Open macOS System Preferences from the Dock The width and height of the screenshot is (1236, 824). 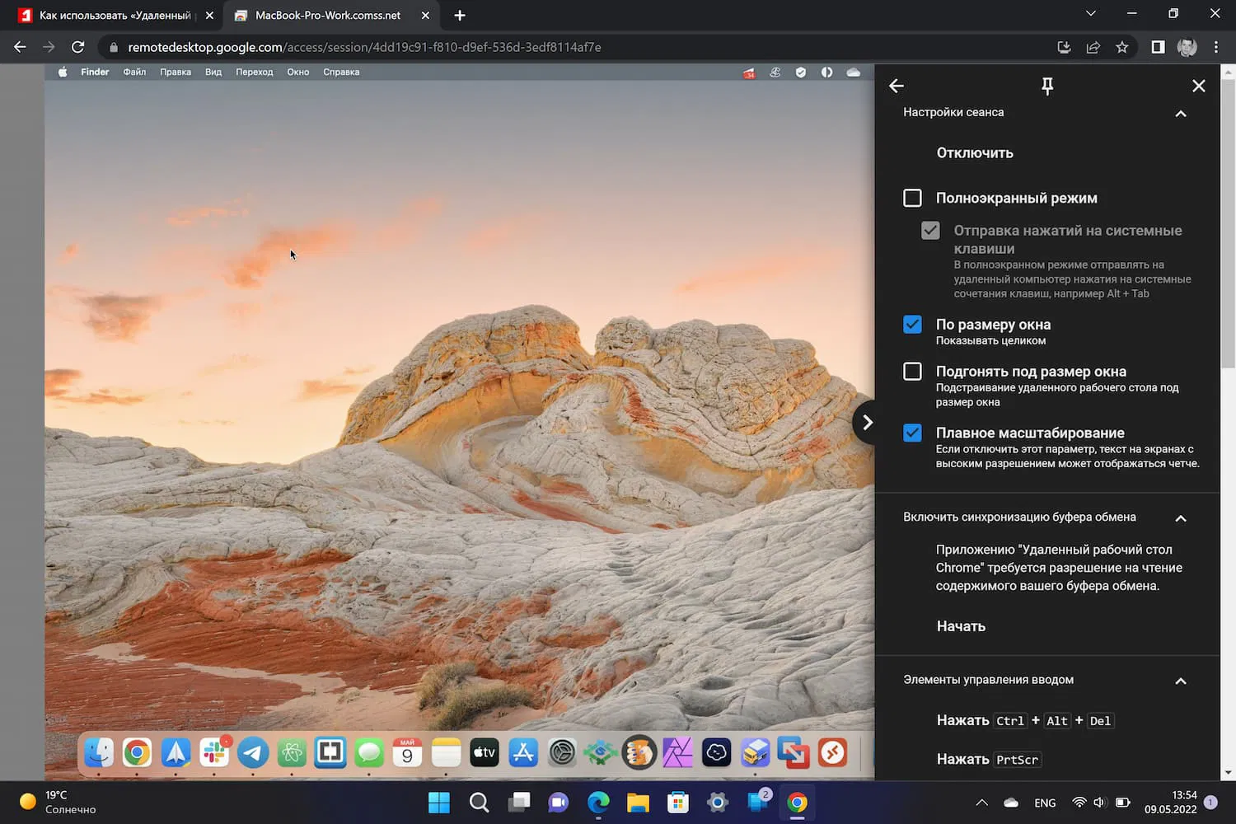point(560,752)
